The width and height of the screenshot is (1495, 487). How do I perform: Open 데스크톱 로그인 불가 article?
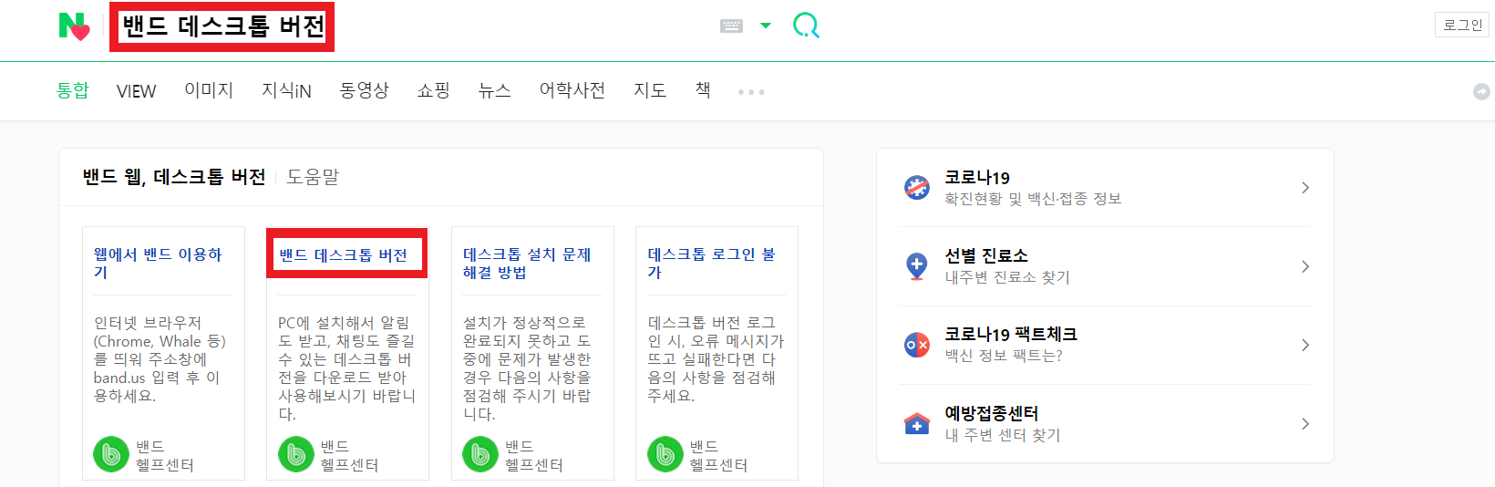pos(711,263)
